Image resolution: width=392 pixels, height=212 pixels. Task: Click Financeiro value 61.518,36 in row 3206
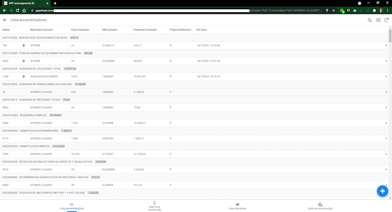click(140, 154)
